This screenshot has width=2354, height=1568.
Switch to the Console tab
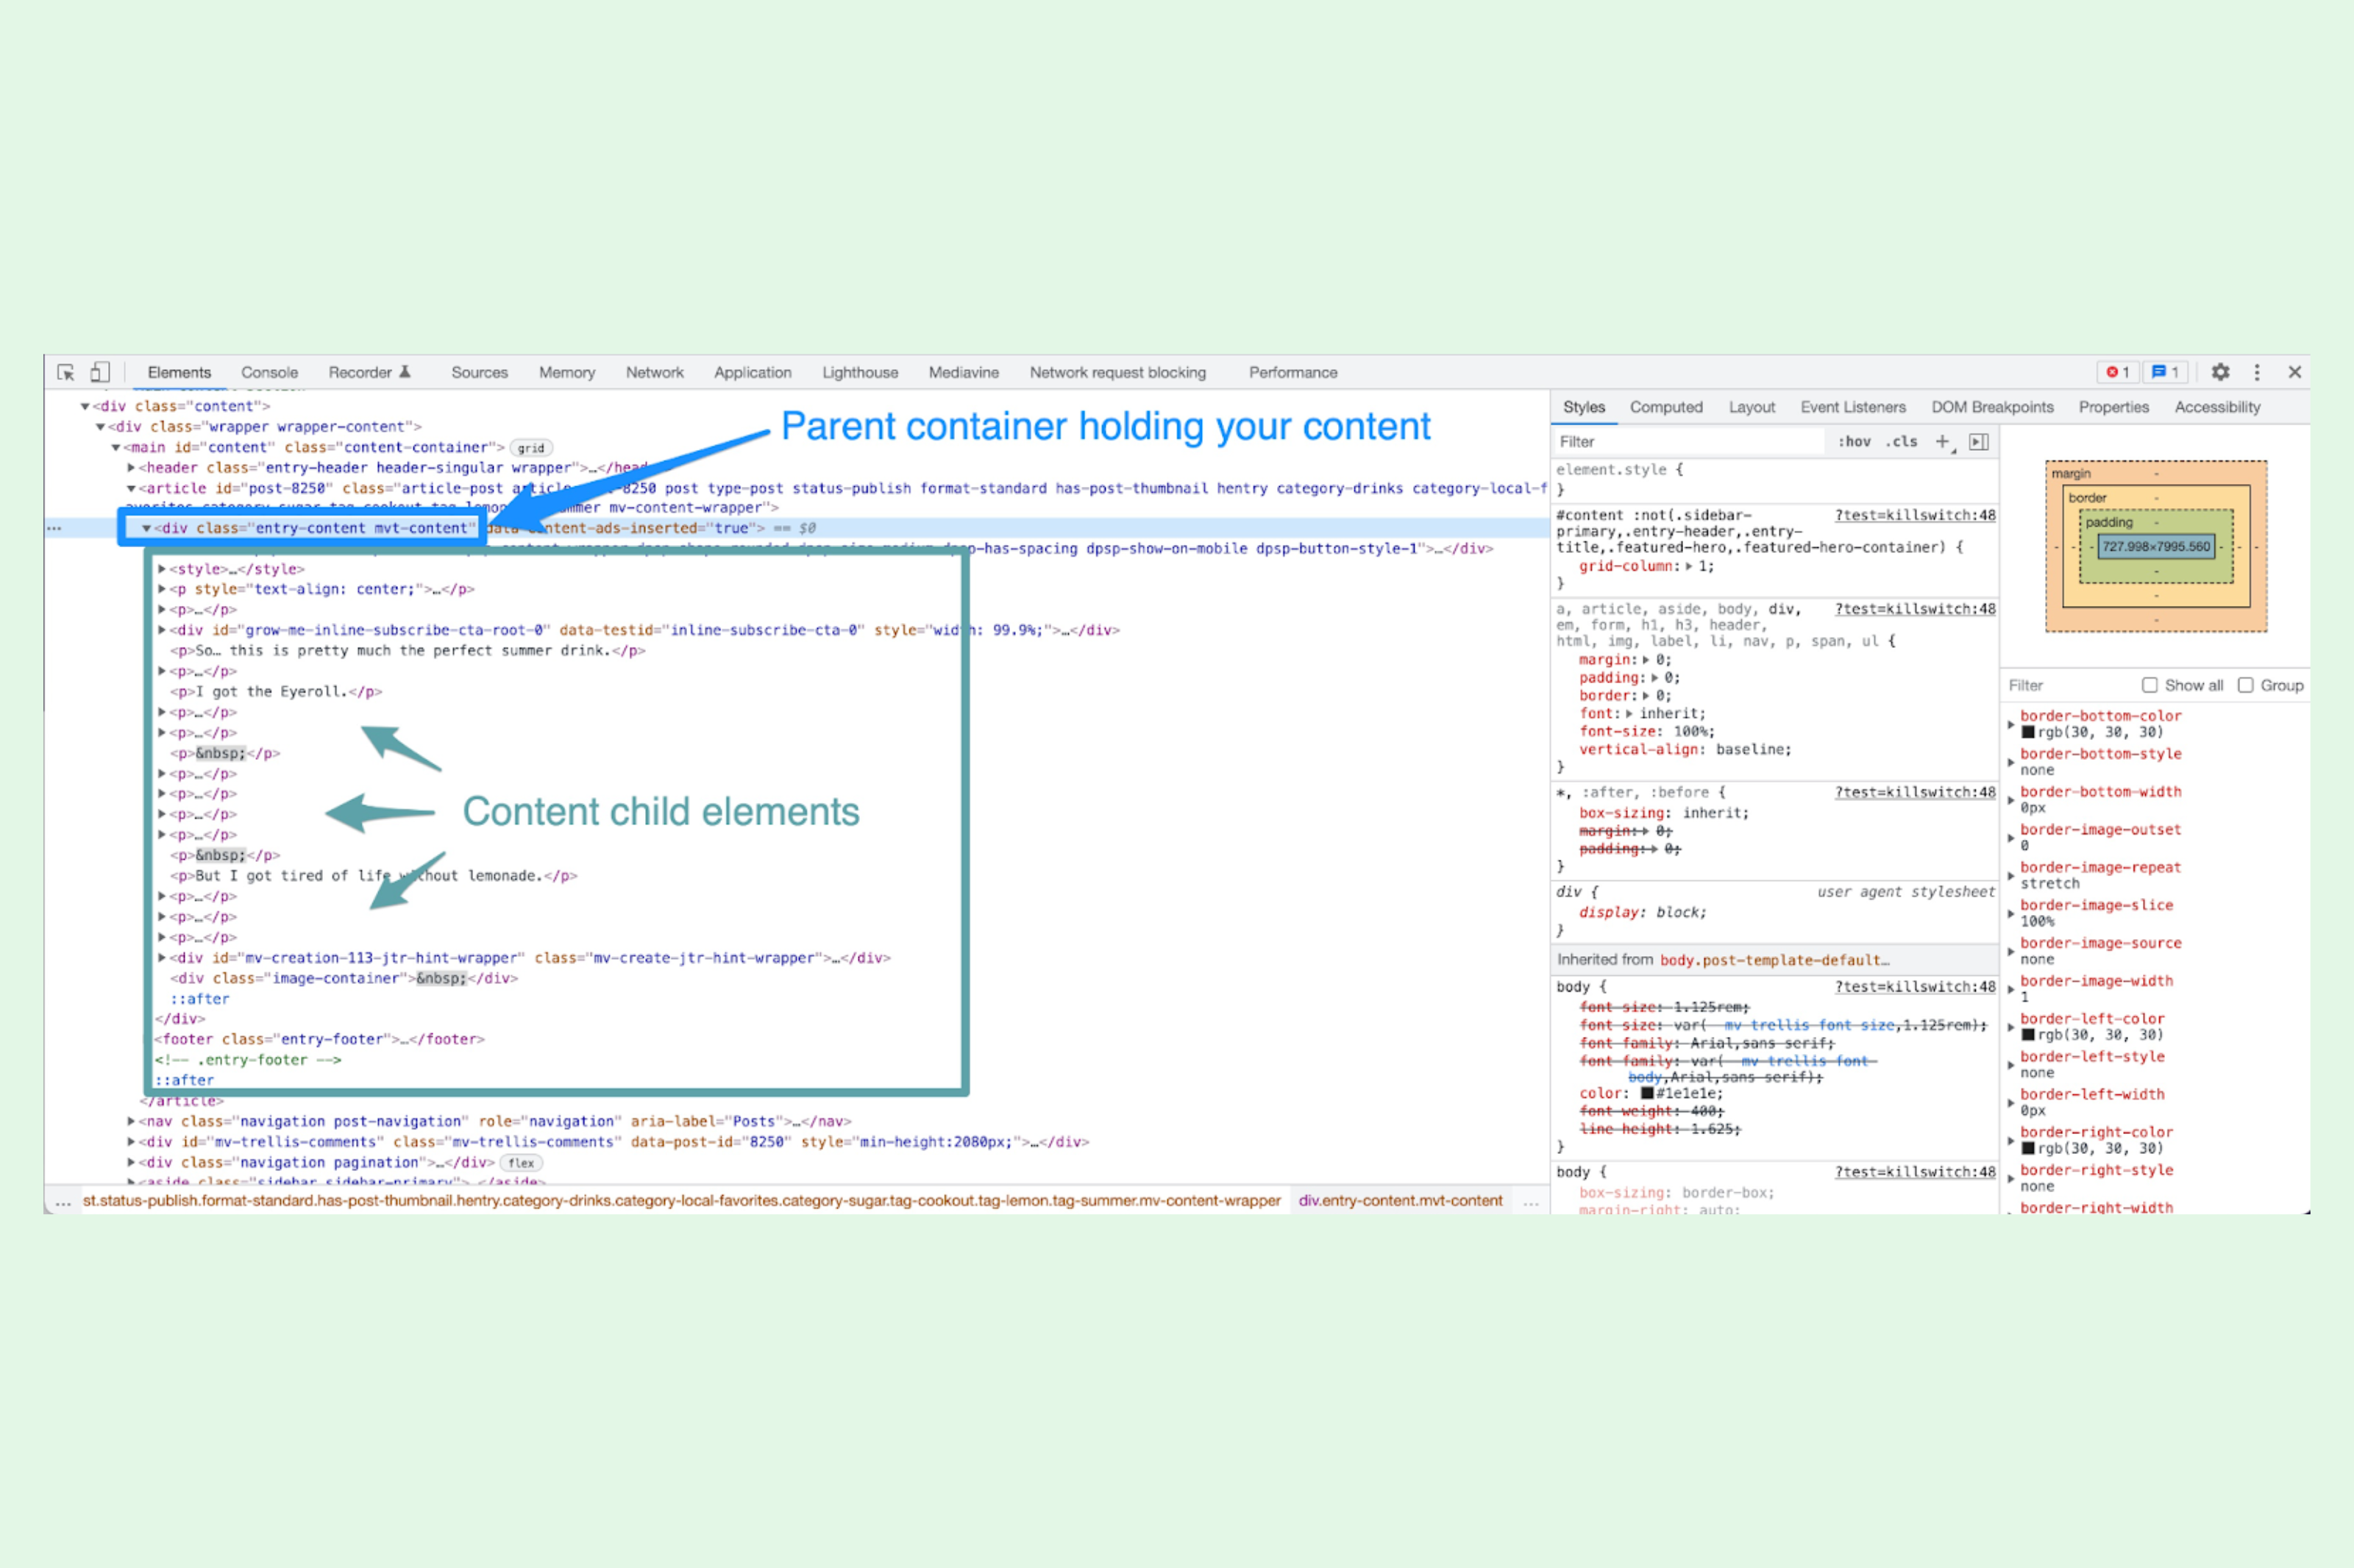tap(269, 372)
